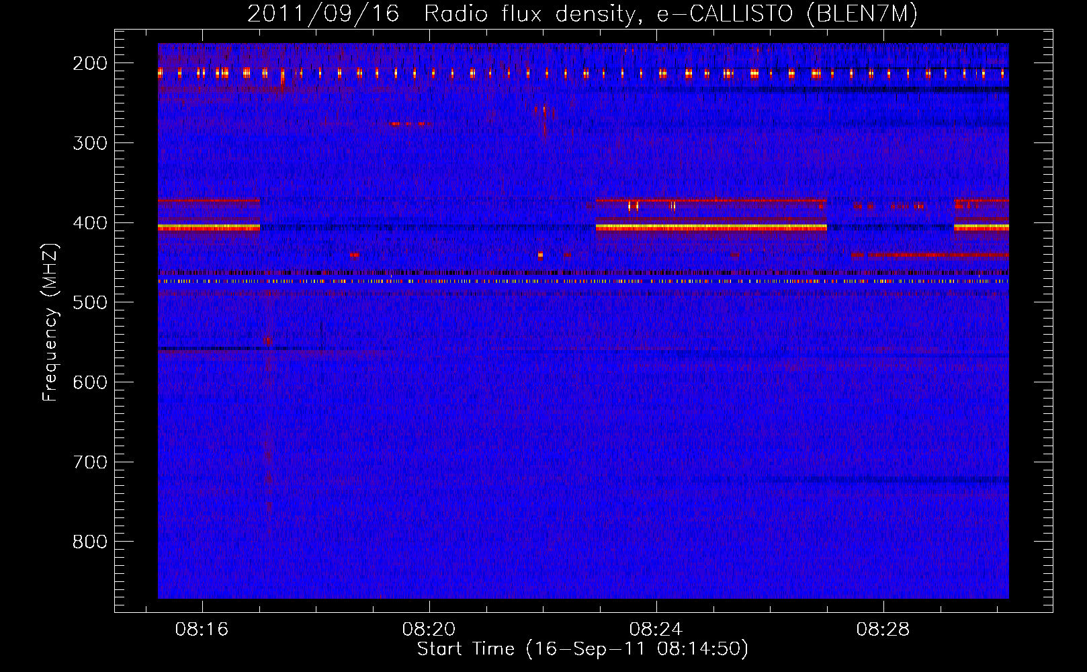Click the 700 frequency tick label
Viewport: 1087px width, 672px height.
[x=89, y=462]
